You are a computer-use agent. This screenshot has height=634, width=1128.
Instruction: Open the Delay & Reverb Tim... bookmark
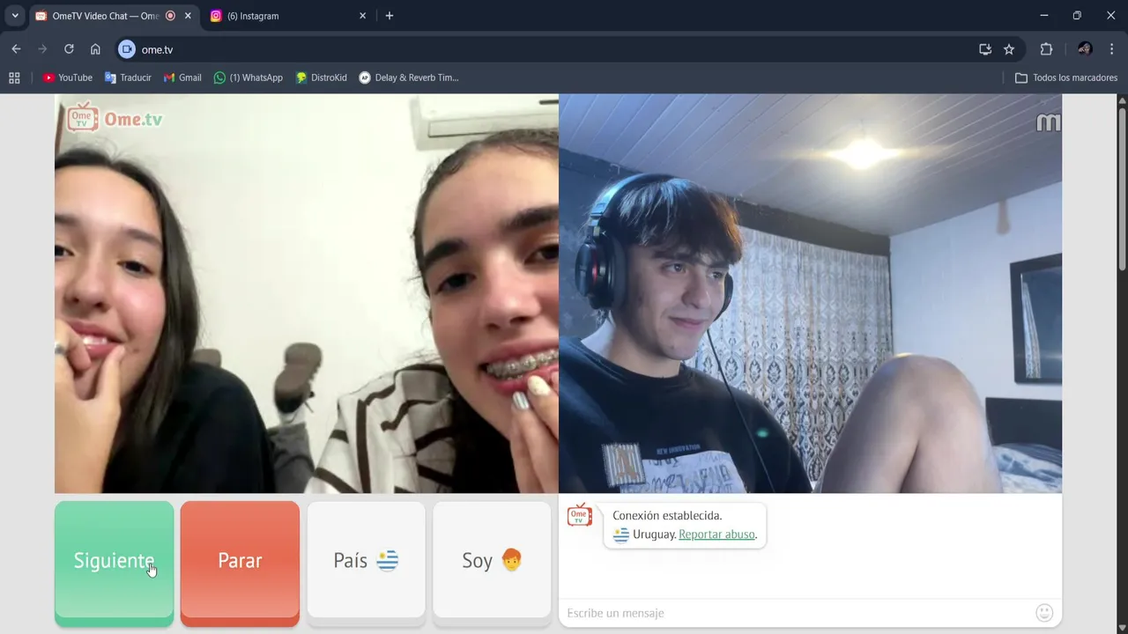pyautogui.click(x=409, y=77)
